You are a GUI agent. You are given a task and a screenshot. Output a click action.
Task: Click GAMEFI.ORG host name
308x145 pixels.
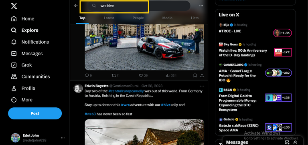point(233,64)
